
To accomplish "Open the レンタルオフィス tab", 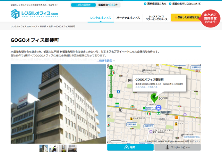I will click(x=101, y=18).
